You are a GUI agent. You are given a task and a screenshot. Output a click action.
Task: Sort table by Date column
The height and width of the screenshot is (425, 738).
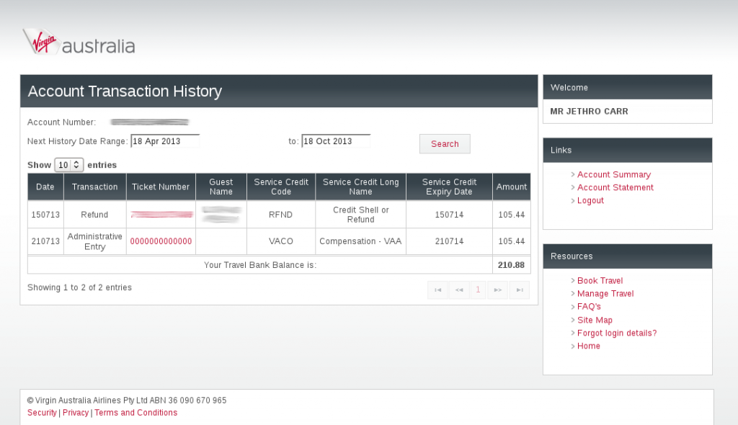[45, 187]
